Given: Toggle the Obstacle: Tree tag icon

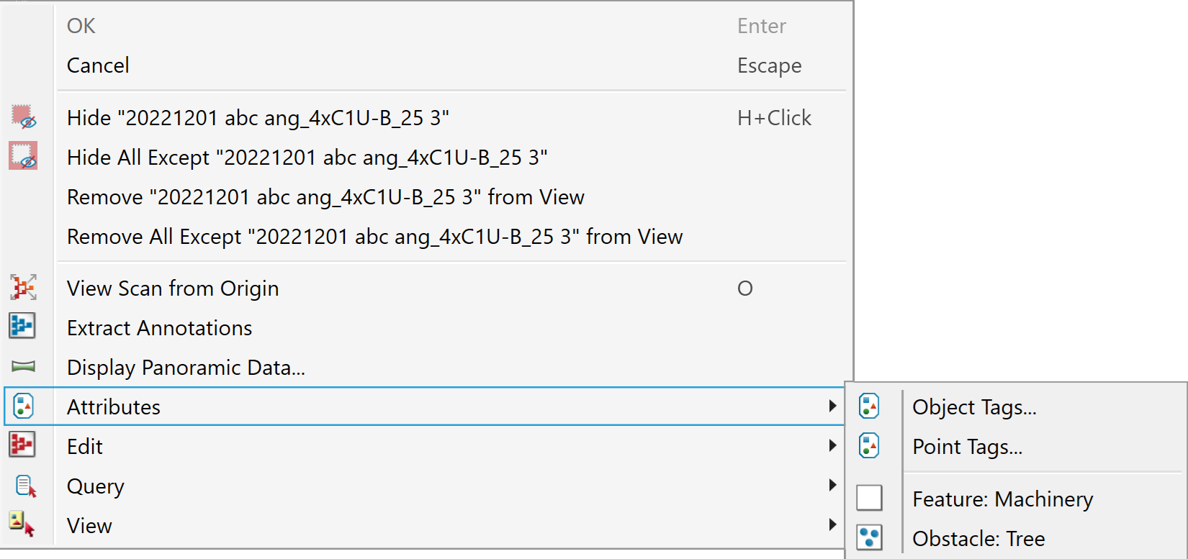Looking at the screenshot, I should (x=869, y=537).
